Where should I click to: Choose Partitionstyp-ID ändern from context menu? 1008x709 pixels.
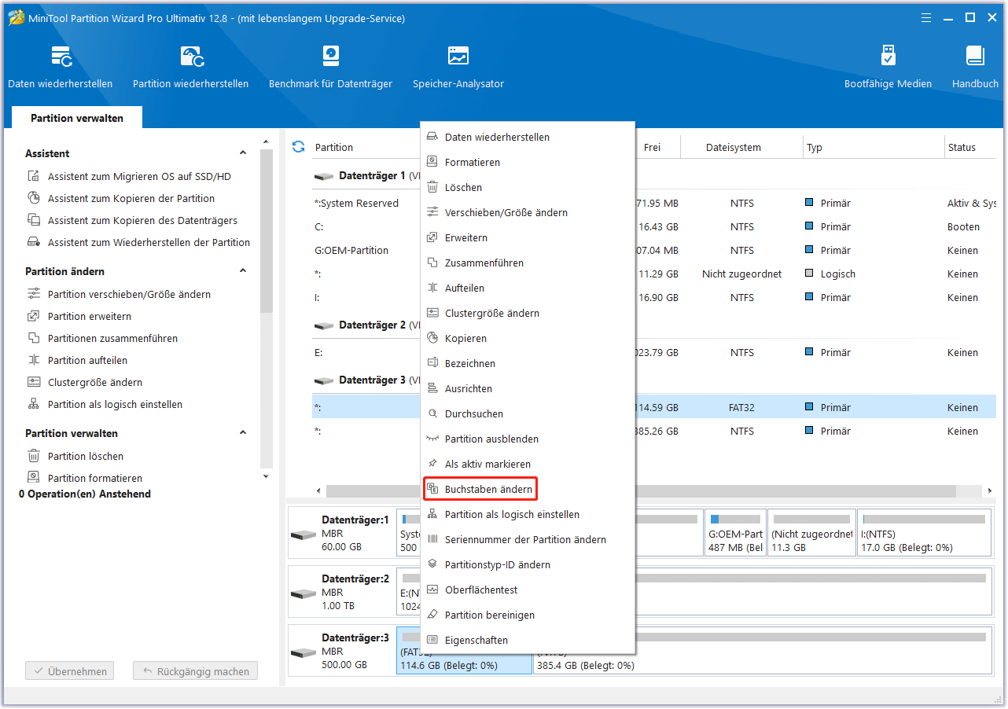pyautogui.click(x=528, y=565)
